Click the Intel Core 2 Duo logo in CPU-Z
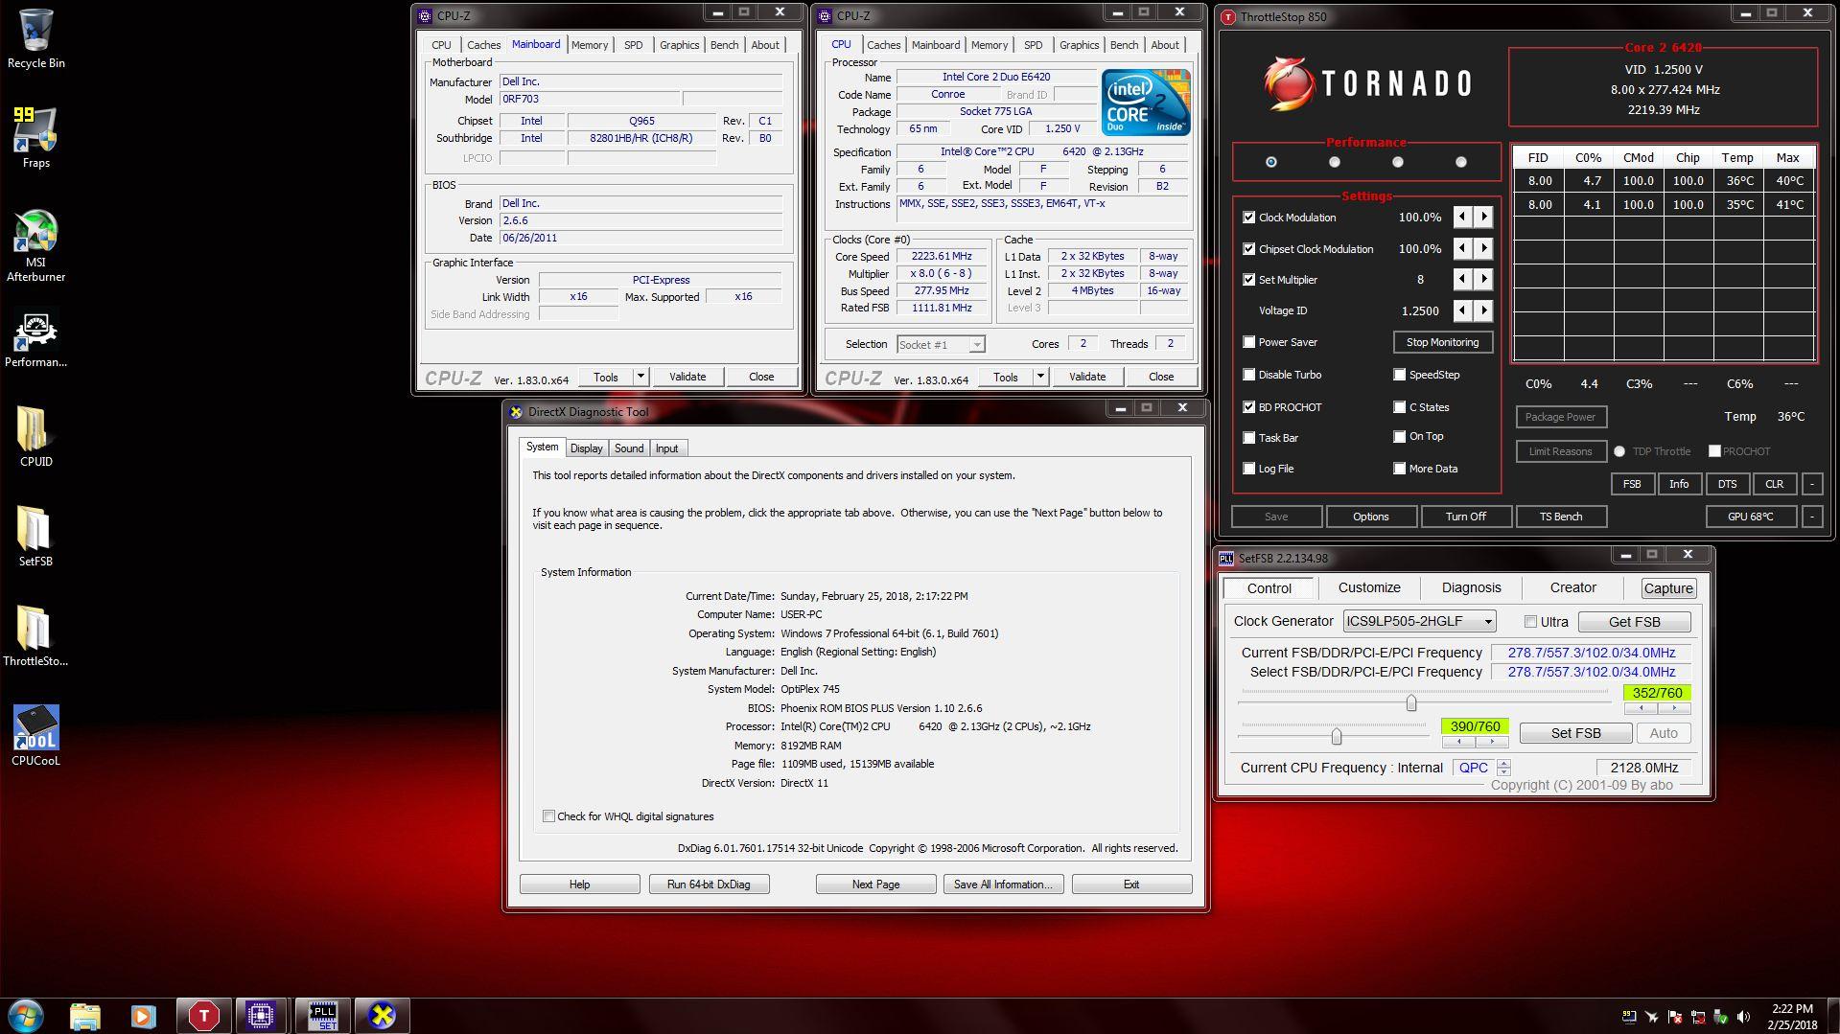Image resolution: width=1840 pixels, height=1034 pixels. point(1145,102)
